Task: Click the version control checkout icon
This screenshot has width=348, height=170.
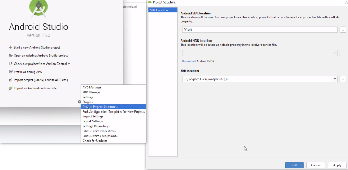Action: 10,64
